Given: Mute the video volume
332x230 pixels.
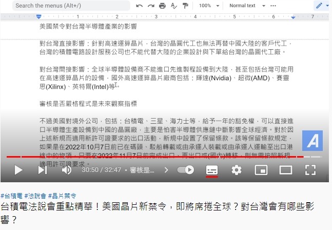Looking at the screenshot, I should pos(67,170).
